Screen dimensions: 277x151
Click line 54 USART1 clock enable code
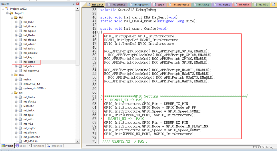pos(157,70)
